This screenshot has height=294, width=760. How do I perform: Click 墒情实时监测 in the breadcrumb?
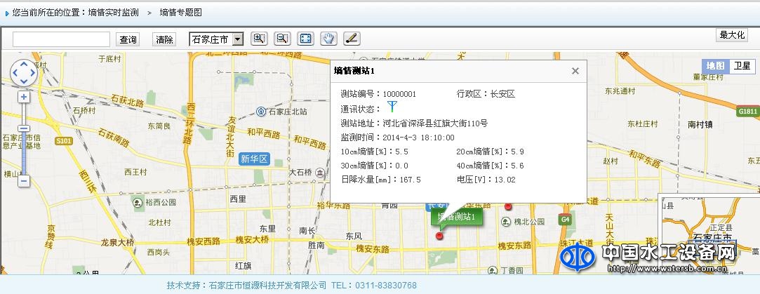click(x=114, y=13)
